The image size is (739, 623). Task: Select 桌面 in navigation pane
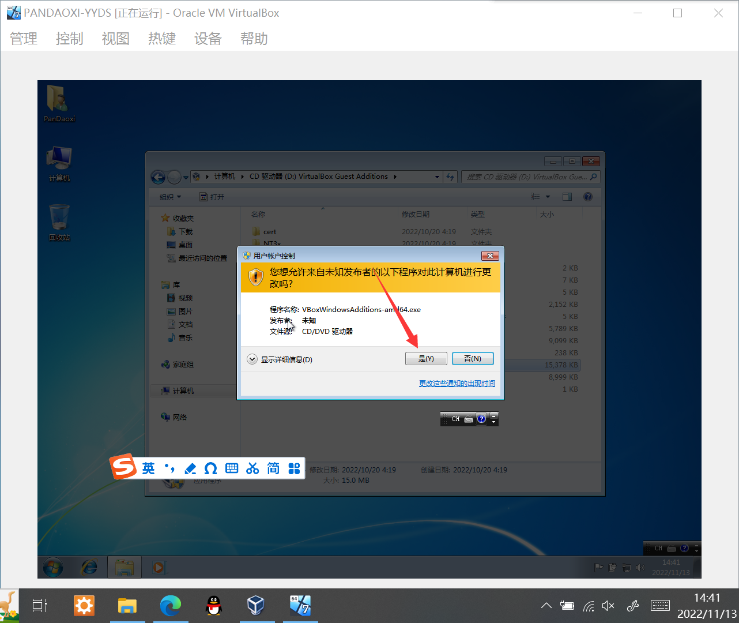tap(180, 245)
